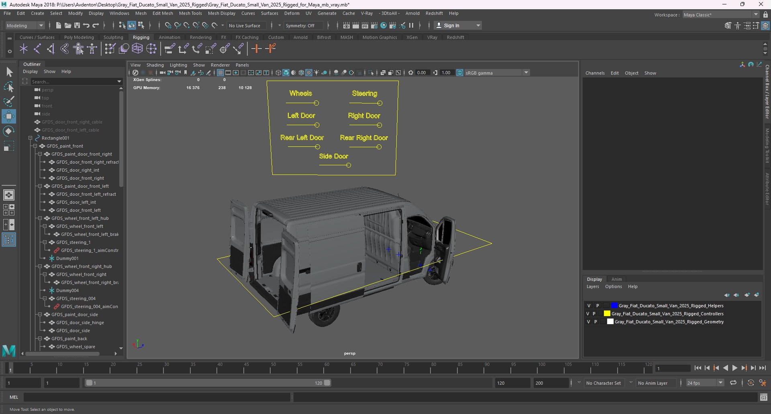Activate the Move tool in toolbox
This screenshot has width=771, height=414.
tap(9, 116)
